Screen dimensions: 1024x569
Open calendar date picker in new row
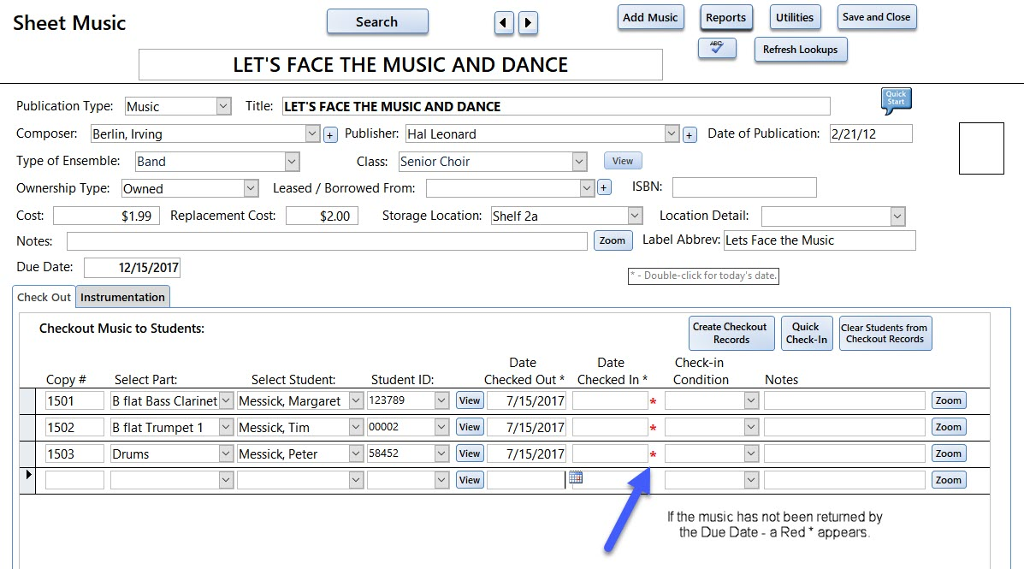pyautogui.click(x=576, y=478)
